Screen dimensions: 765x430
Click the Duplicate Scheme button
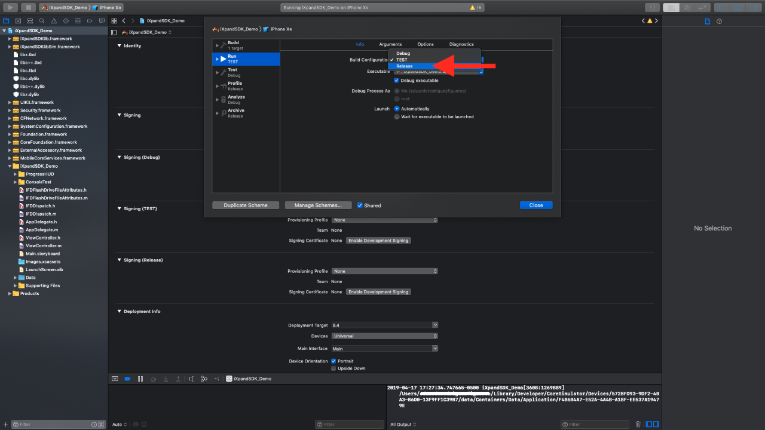click(246, 205)
